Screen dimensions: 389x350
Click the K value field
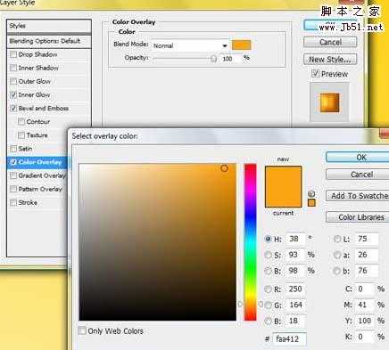365,337
